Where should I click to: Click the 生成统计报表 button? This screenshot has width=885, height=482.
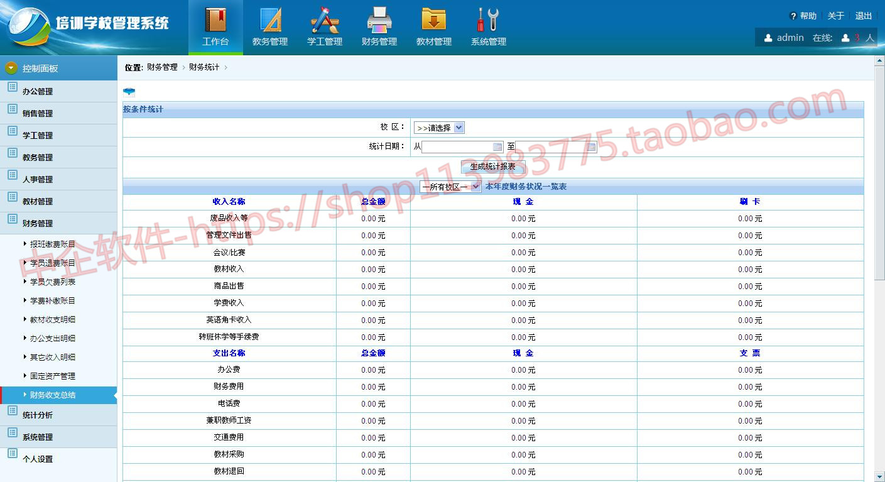tap(492, 167)
